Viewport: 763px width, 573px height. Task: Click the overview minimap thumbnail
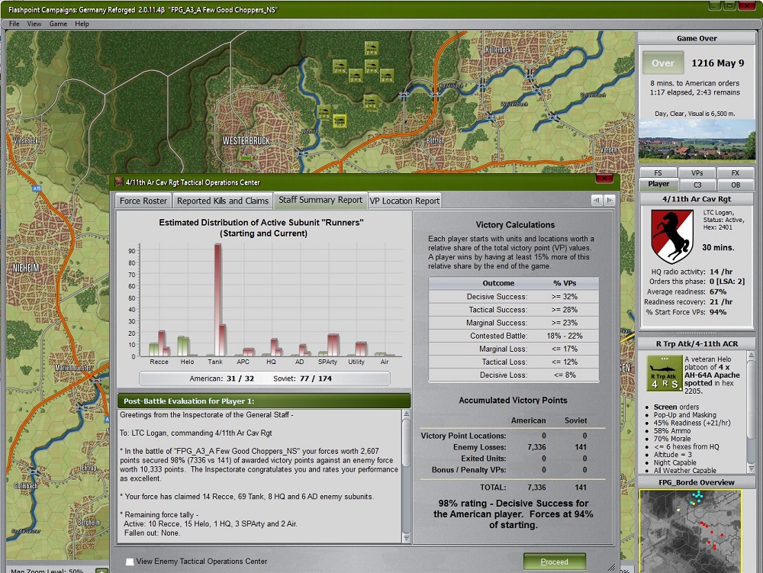click(x=690, y=531)
